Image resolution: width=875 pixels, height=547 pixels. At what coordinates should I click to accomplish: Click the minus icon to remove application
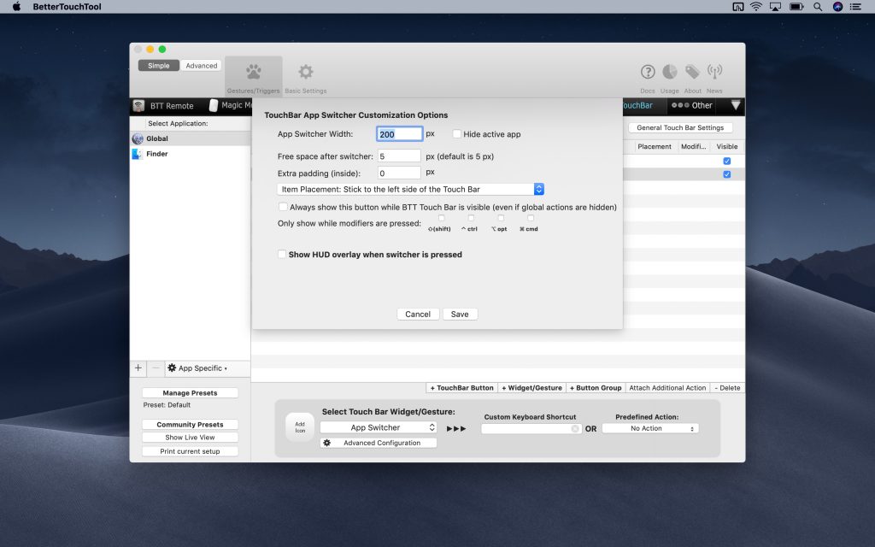[x=156, y=368]
